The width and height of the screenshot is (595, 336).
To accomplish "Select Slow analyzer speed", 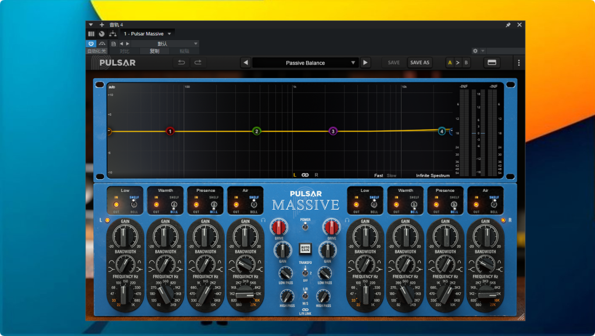I will 391,176.
